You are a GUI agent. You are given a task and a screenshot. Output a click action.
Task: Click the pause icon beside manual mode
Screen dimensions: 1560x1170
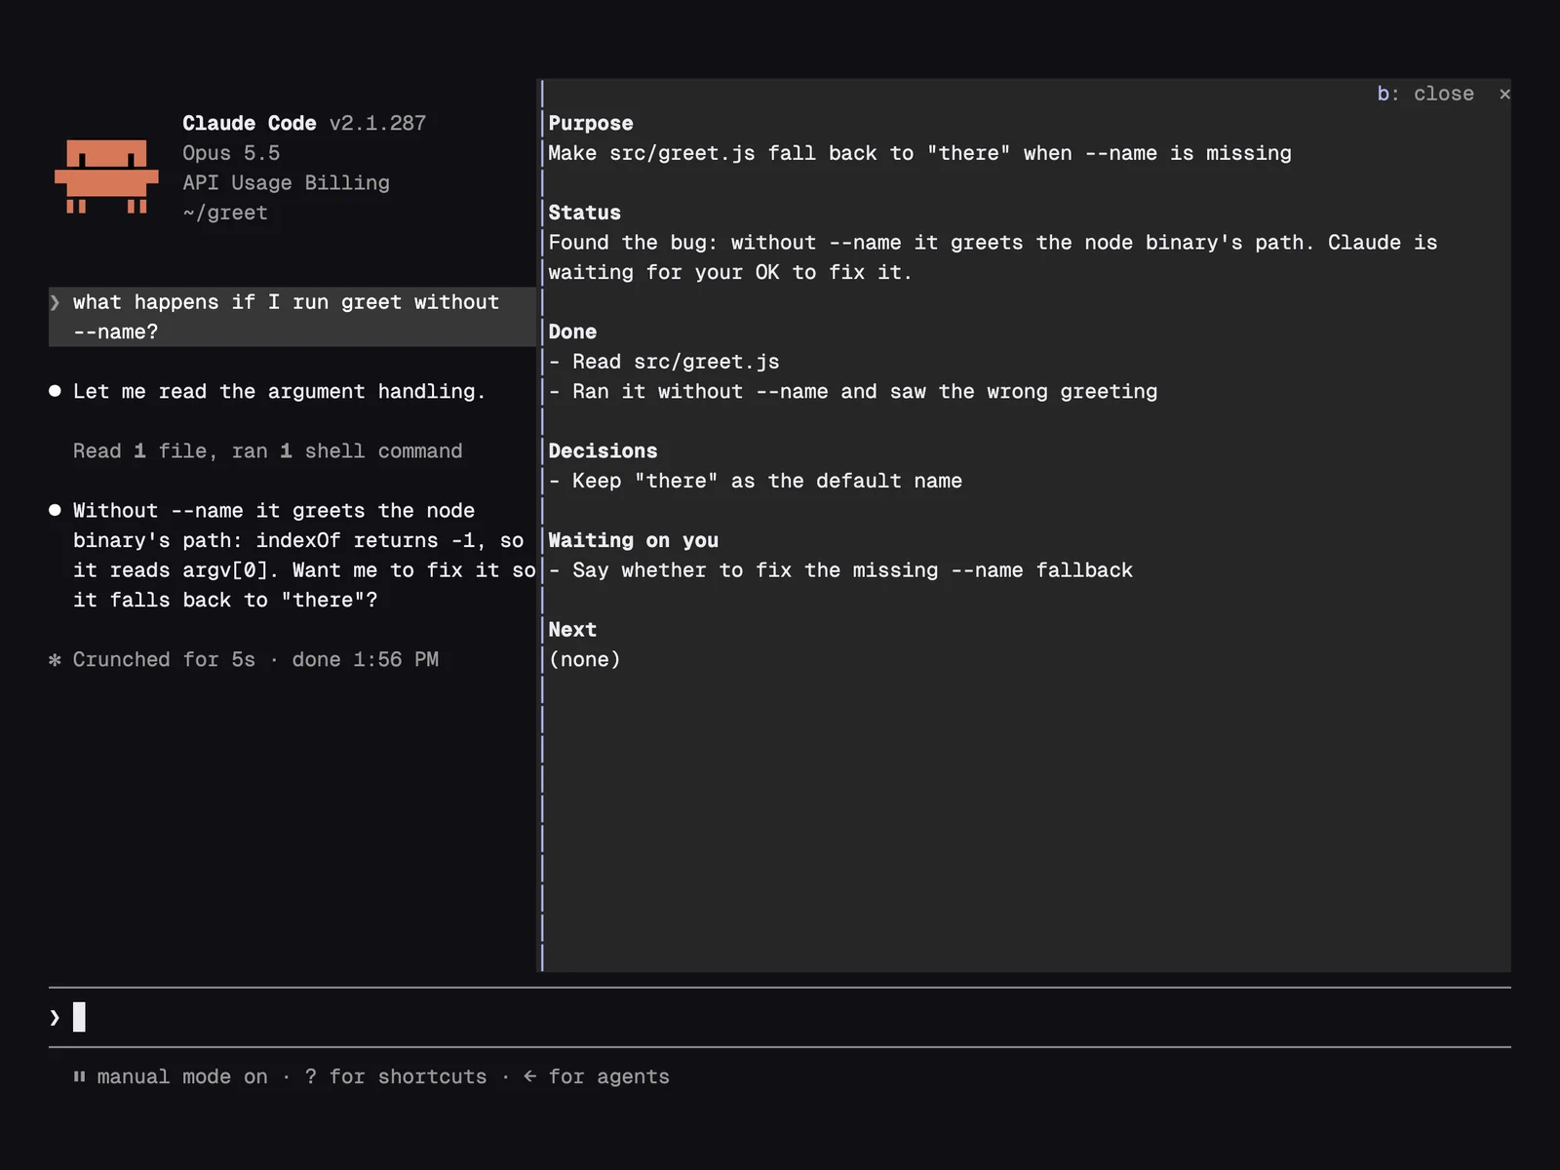(79, 1076)
